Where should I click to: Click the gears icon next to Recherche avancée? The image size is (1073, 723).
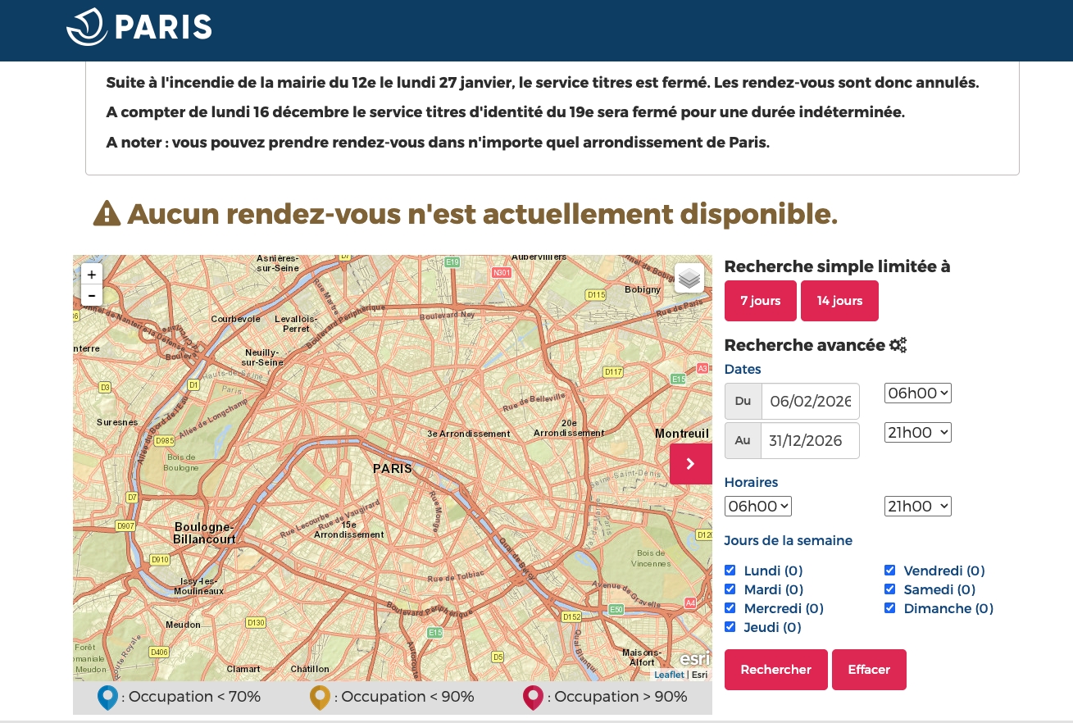tap(898, 345)
